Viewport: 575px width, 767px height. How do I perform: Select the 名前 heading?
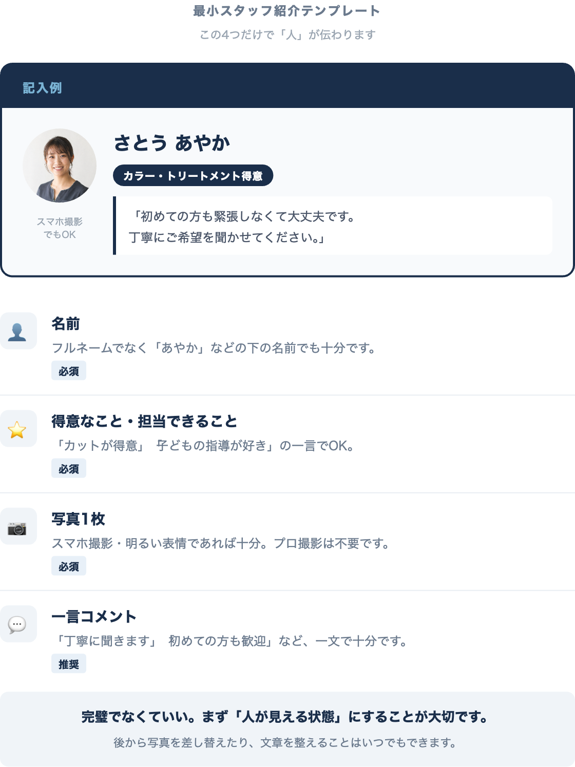click(66, 324)
